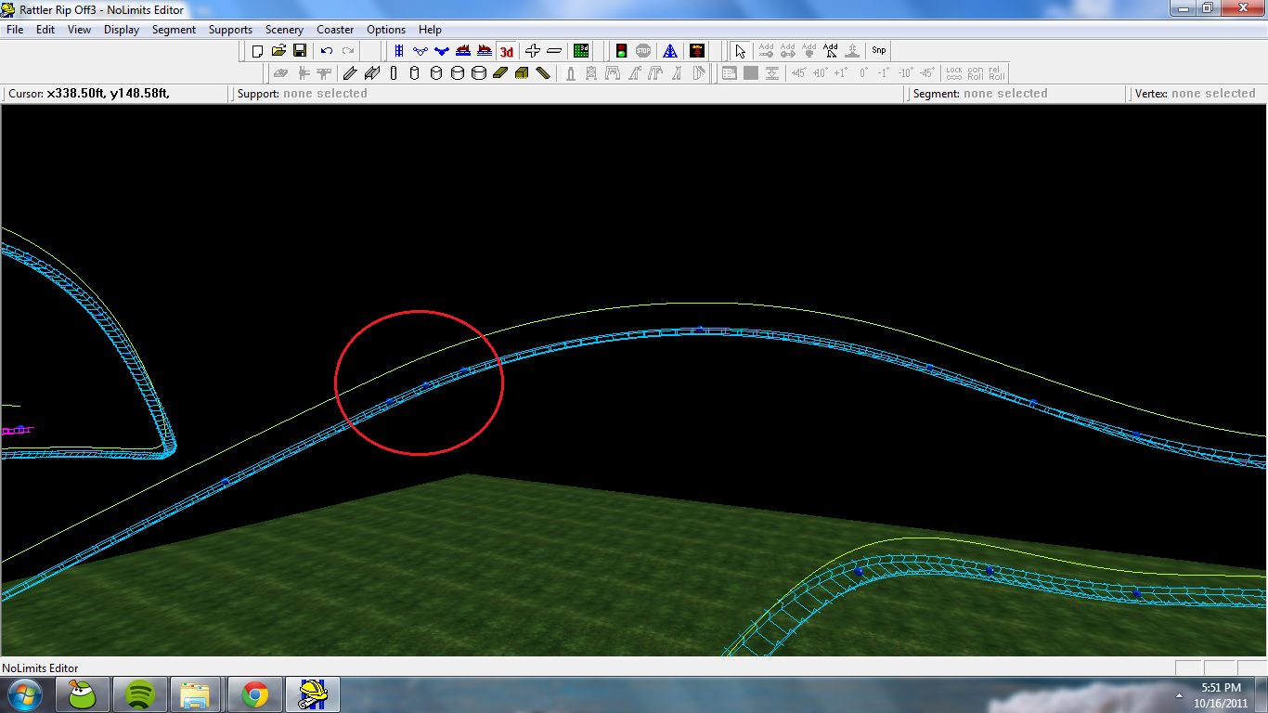Expand the Coaster menu
Viewport: 1268px width, 713px height.
point(335,30)
